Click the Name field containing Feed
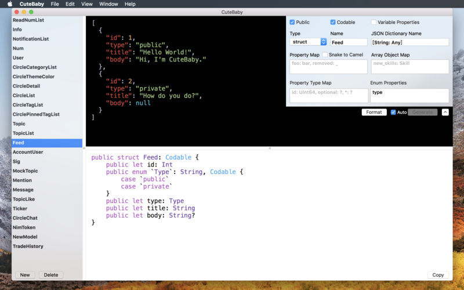 tap(349, 42)
